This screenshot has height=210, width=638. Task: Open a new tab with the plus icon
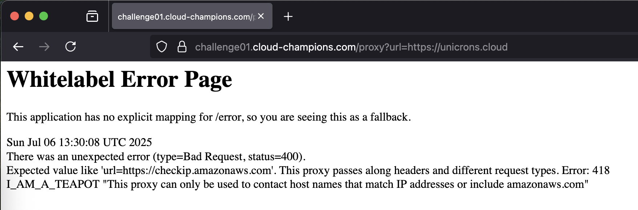pyautogui.click(x=288, y=16)
